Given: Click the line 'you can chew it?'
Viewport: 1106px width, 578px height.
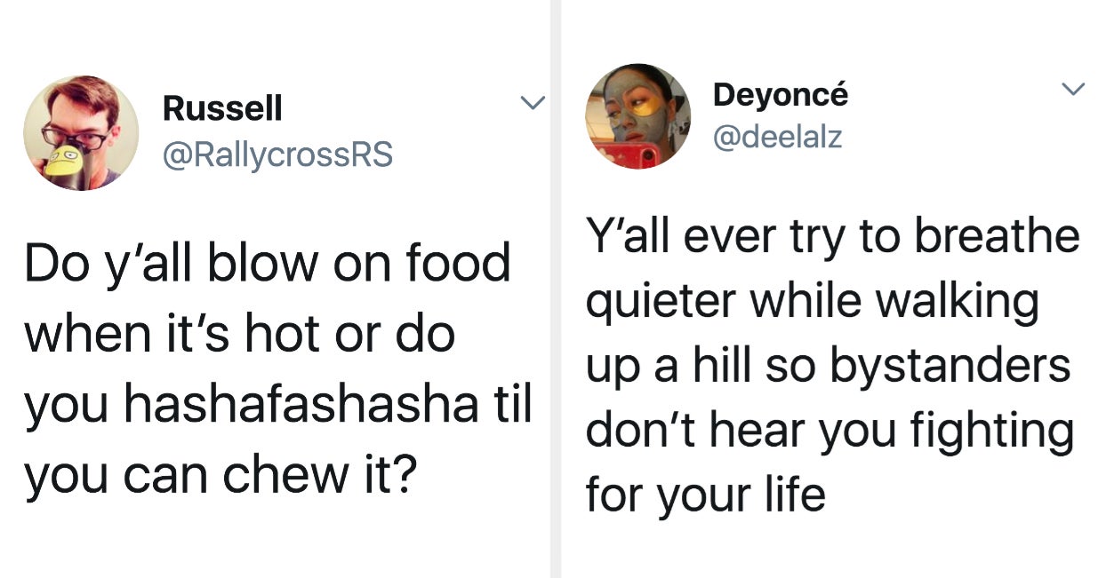Looking at the screenshot, I should [220, 475].
